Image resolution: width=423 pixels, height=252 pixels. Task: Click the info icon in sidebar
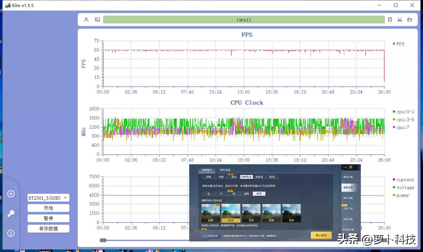(x=11, y=233)
